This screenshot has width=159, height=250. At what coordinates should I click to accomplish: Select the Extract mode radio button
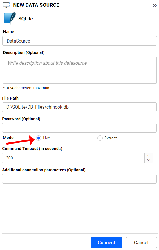(x=100, y=138)
